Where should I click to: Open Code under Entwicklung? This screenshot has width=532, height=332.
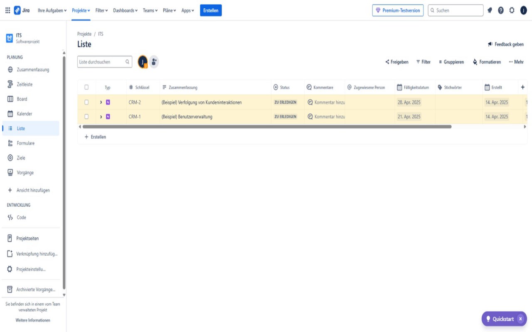[31, 217]
